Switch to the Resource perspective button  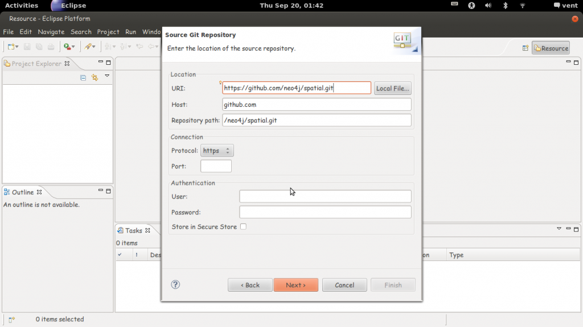[x=551, y=48]
